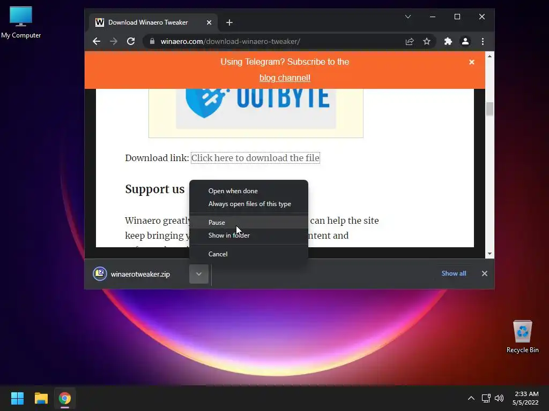This screenshot has height=411, width=549.
Task: Minimize the Chrome window
Action: (433, 17)
